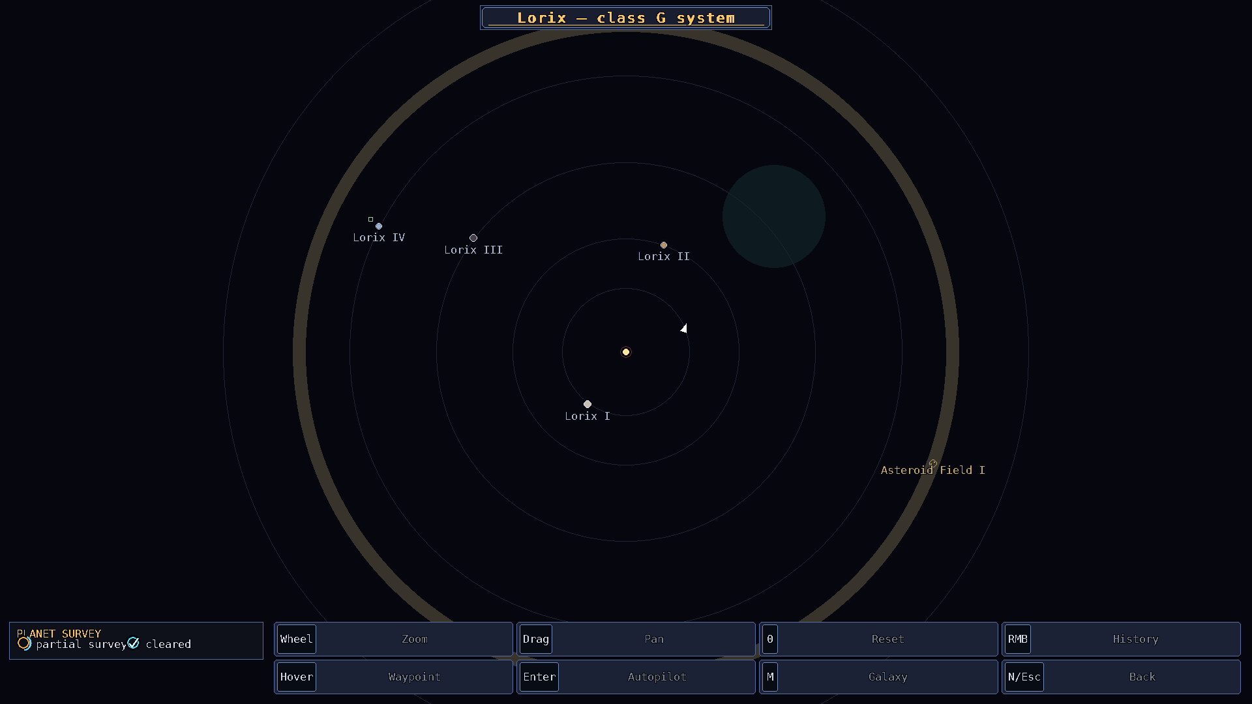
Task: Click the 'Lorix IV' label
Action: coord(379,237)
